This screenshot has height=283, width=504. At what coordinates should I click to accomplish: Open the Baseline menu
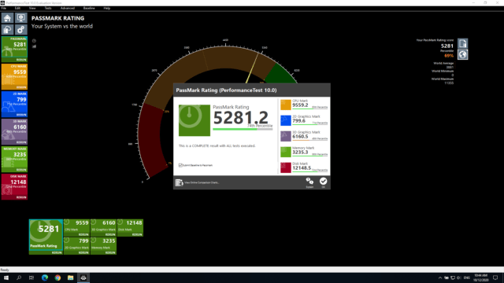pos(89,8)
